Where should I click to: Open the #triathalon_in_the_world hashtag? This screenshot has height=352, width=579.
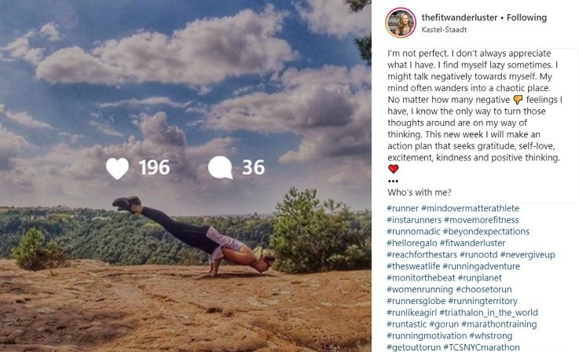[x=489, y=313]
